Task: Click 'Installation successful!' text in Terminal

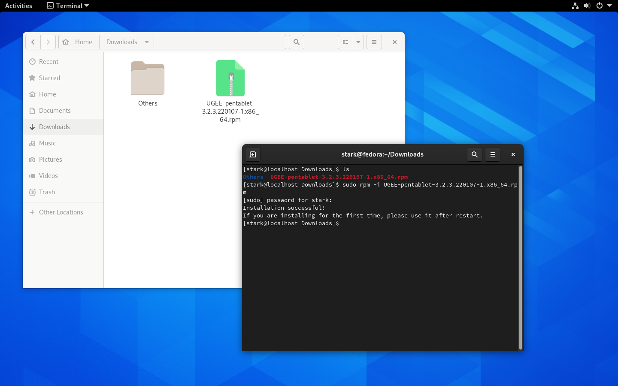Action: coord(284,208)
